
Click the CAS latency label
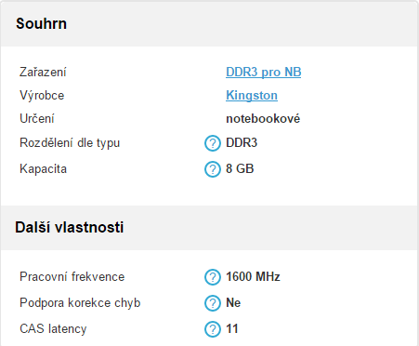53,329
